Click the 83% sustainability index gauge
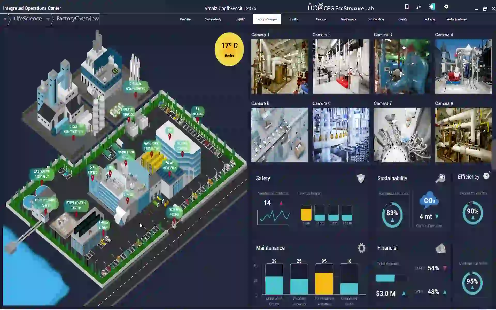 [x=392, y=215]
